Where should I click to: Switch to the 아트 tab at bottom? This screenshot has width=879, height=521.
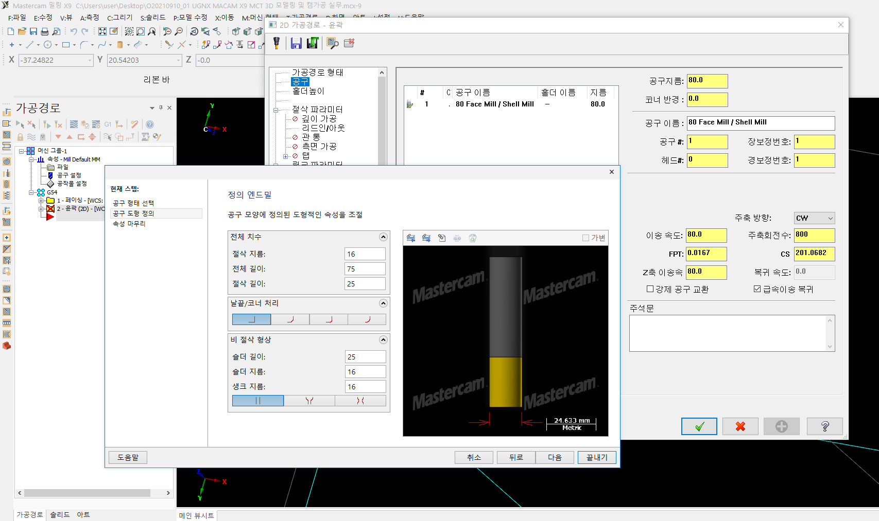pos(83,515)
